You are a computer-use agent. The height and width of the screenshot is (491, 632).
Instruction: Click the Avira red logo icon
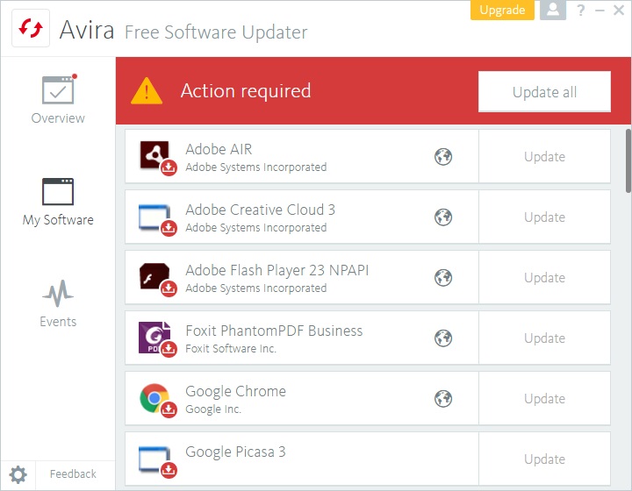click(x=31, y=29)
